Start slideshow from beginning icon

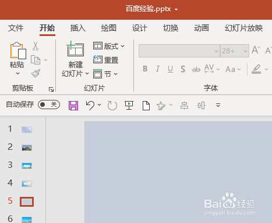pyautogui.click(x=129, y=106)
